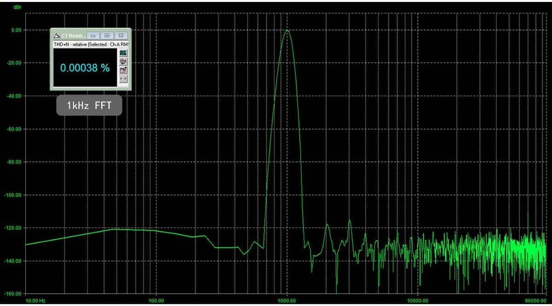Viewport: 552px width, 306px height.
Task: Click the -60.00 y-axis label
Action: tap(13, 129)
